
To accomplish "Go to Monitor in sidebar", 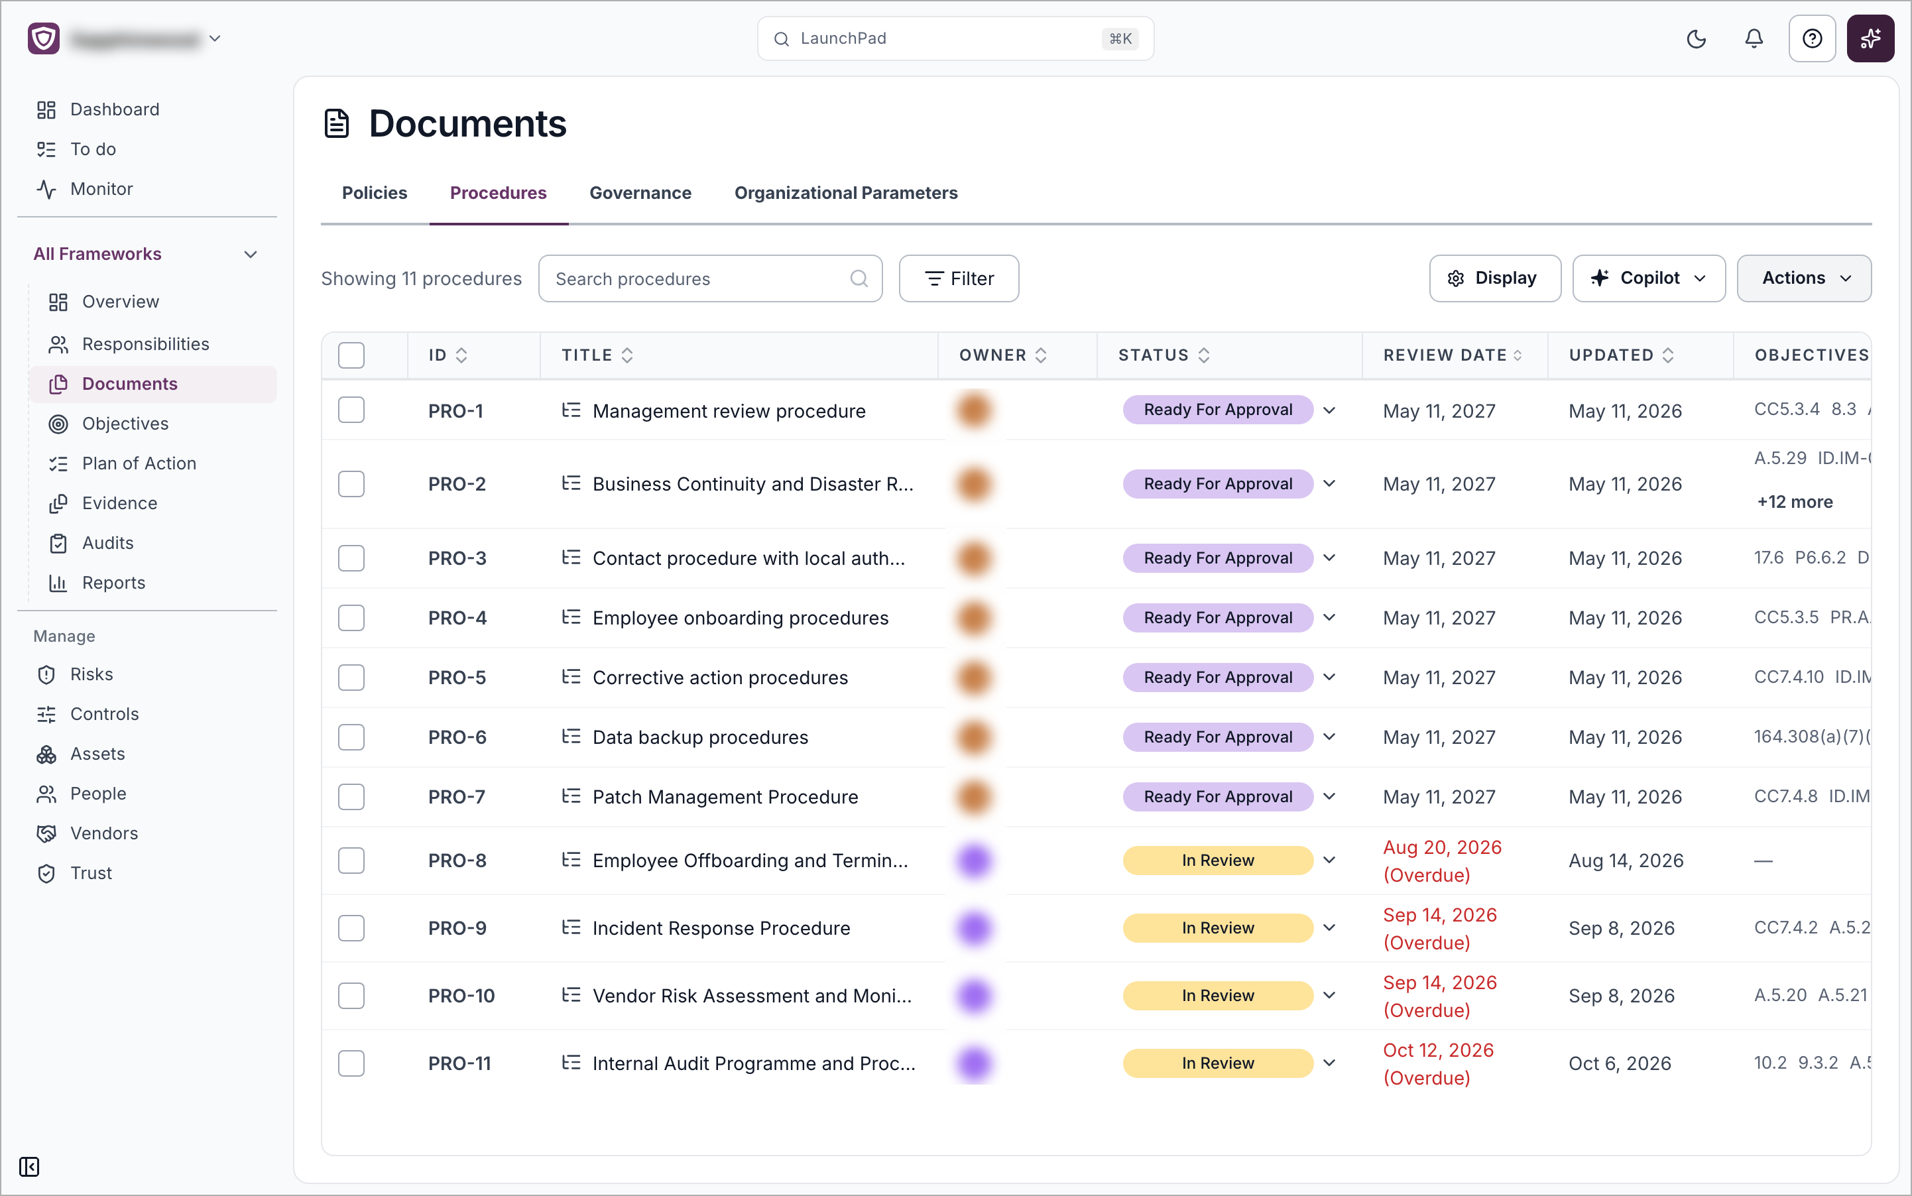I will [101, 189].
